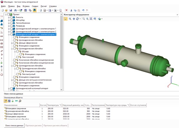Click the tree panel scroll-down arrow

(x=61, y=90)
